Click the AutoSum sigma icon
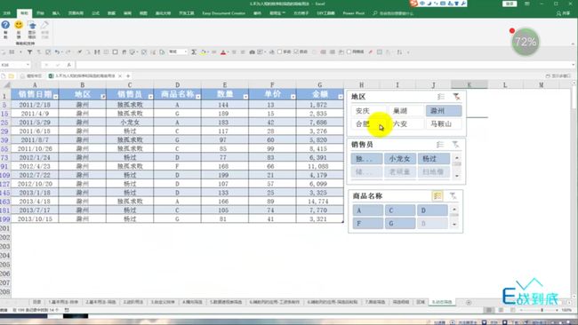This screenshot has width=578, height=325. pyautogui.click(x=194, y=52)
